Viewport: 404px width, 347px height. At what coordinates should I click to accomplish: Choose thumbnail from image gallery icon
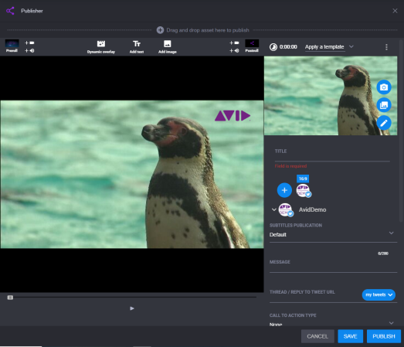[384, 105]
